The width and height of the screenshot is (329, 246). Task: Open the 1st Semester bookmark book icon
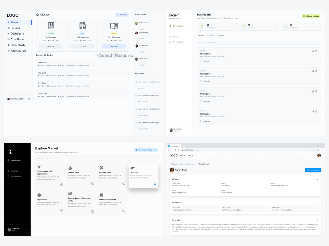pos(51,26)
